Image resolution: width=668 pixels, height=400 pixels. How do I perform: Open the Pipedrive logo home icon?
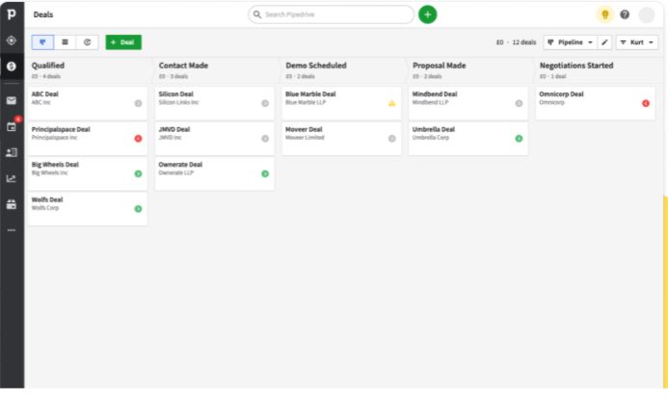click(x=12, y=13)
